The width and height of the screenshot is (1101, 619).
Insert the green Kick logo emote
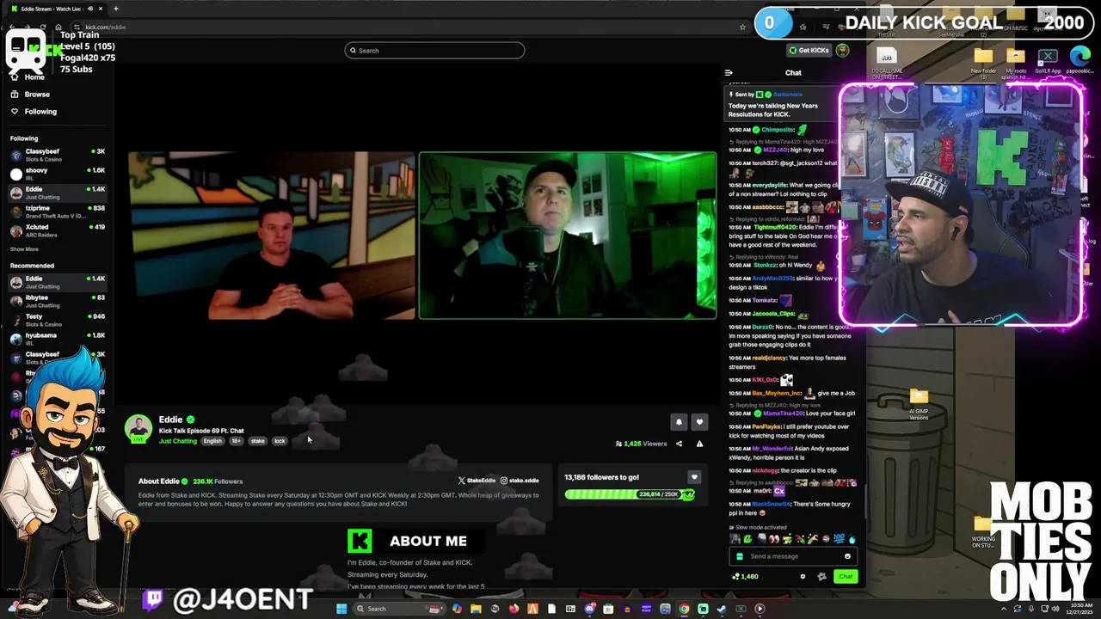747,539
